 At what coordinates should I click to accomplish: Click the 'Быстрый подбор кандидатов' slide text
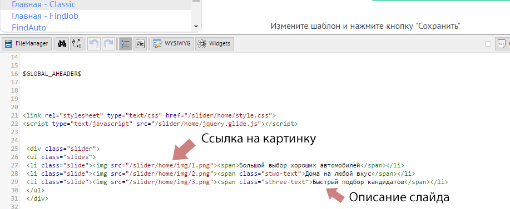tap(358, 182)
